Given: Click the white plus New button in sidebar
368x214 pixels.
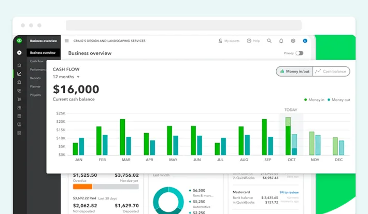Looking at the screenshot, I should (x=19, y=52).
